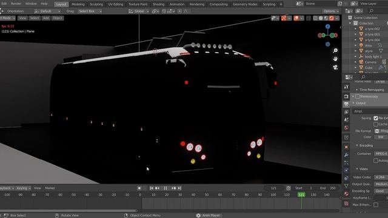Toggle the Max B-frames checkbox
The image size is (388, 218).
pos(376,205)
